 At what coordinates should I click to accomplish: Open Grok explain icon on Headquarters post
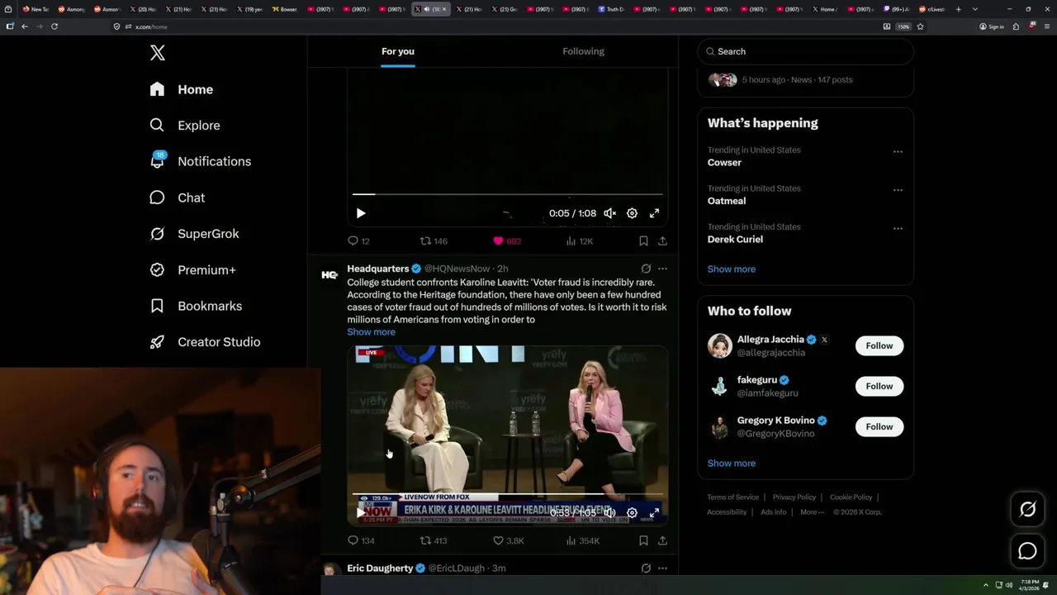tap(646, 269)
